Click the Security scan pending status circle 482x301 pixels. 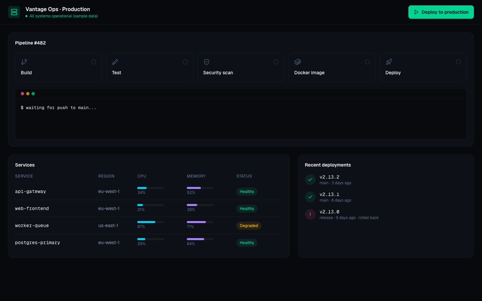click(276, 62)
